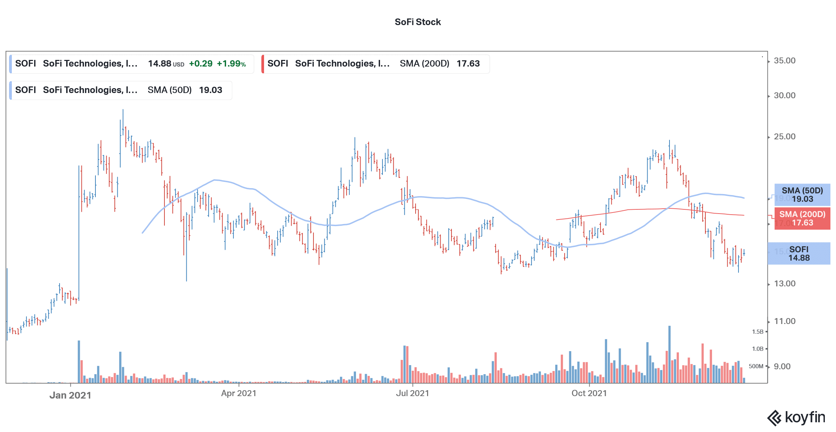The width and height of the screenshot is (836, 432).
Task: Click the 500M volume axis label
Action: pos(756,366)
